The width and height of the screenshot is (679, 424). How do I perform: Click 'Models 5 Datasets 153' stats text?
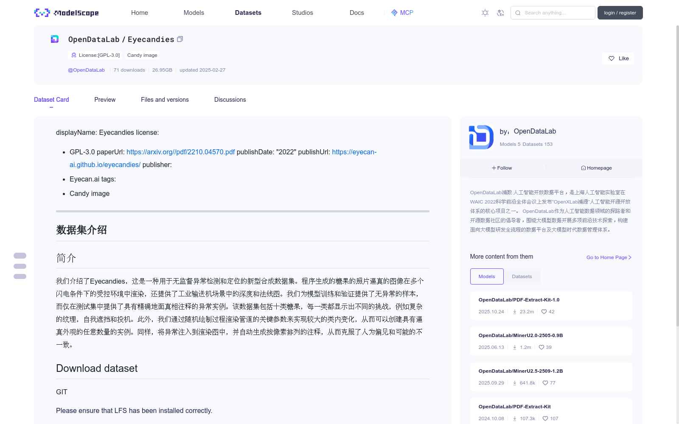(x=526, y=144)
